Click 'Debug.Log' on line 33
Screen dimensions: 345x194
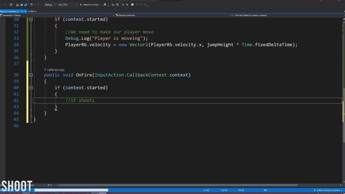coord(77,38)
